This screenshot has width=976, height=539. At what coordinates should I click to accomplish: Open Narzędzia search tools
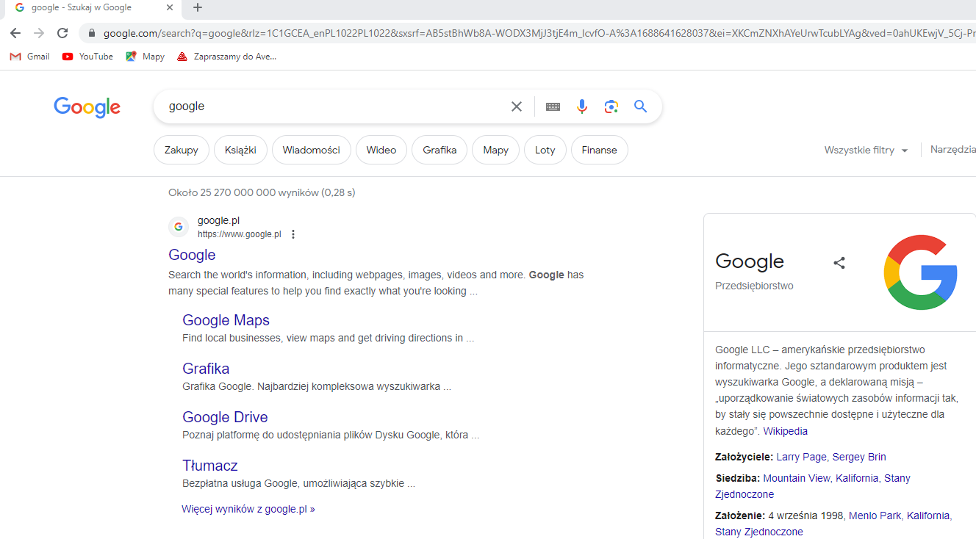coord(952,150)
